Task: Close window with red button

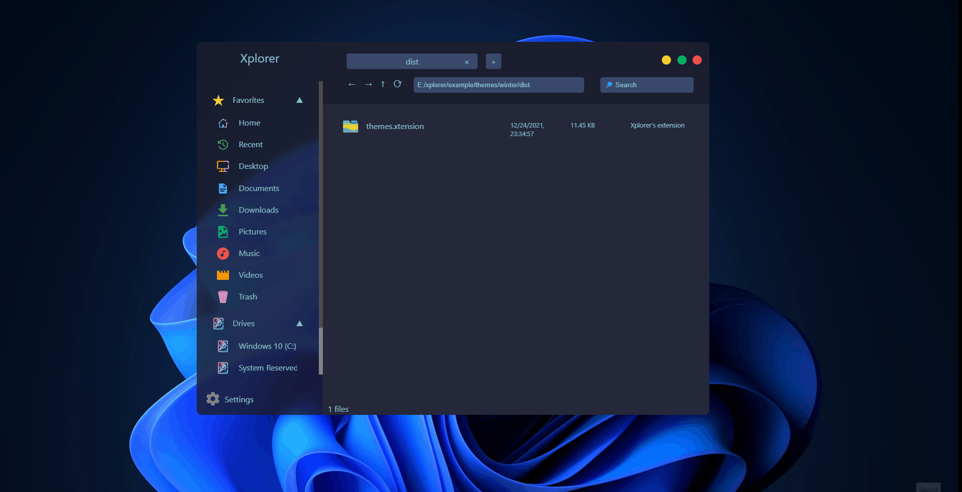Action: (x=697, y=60)
